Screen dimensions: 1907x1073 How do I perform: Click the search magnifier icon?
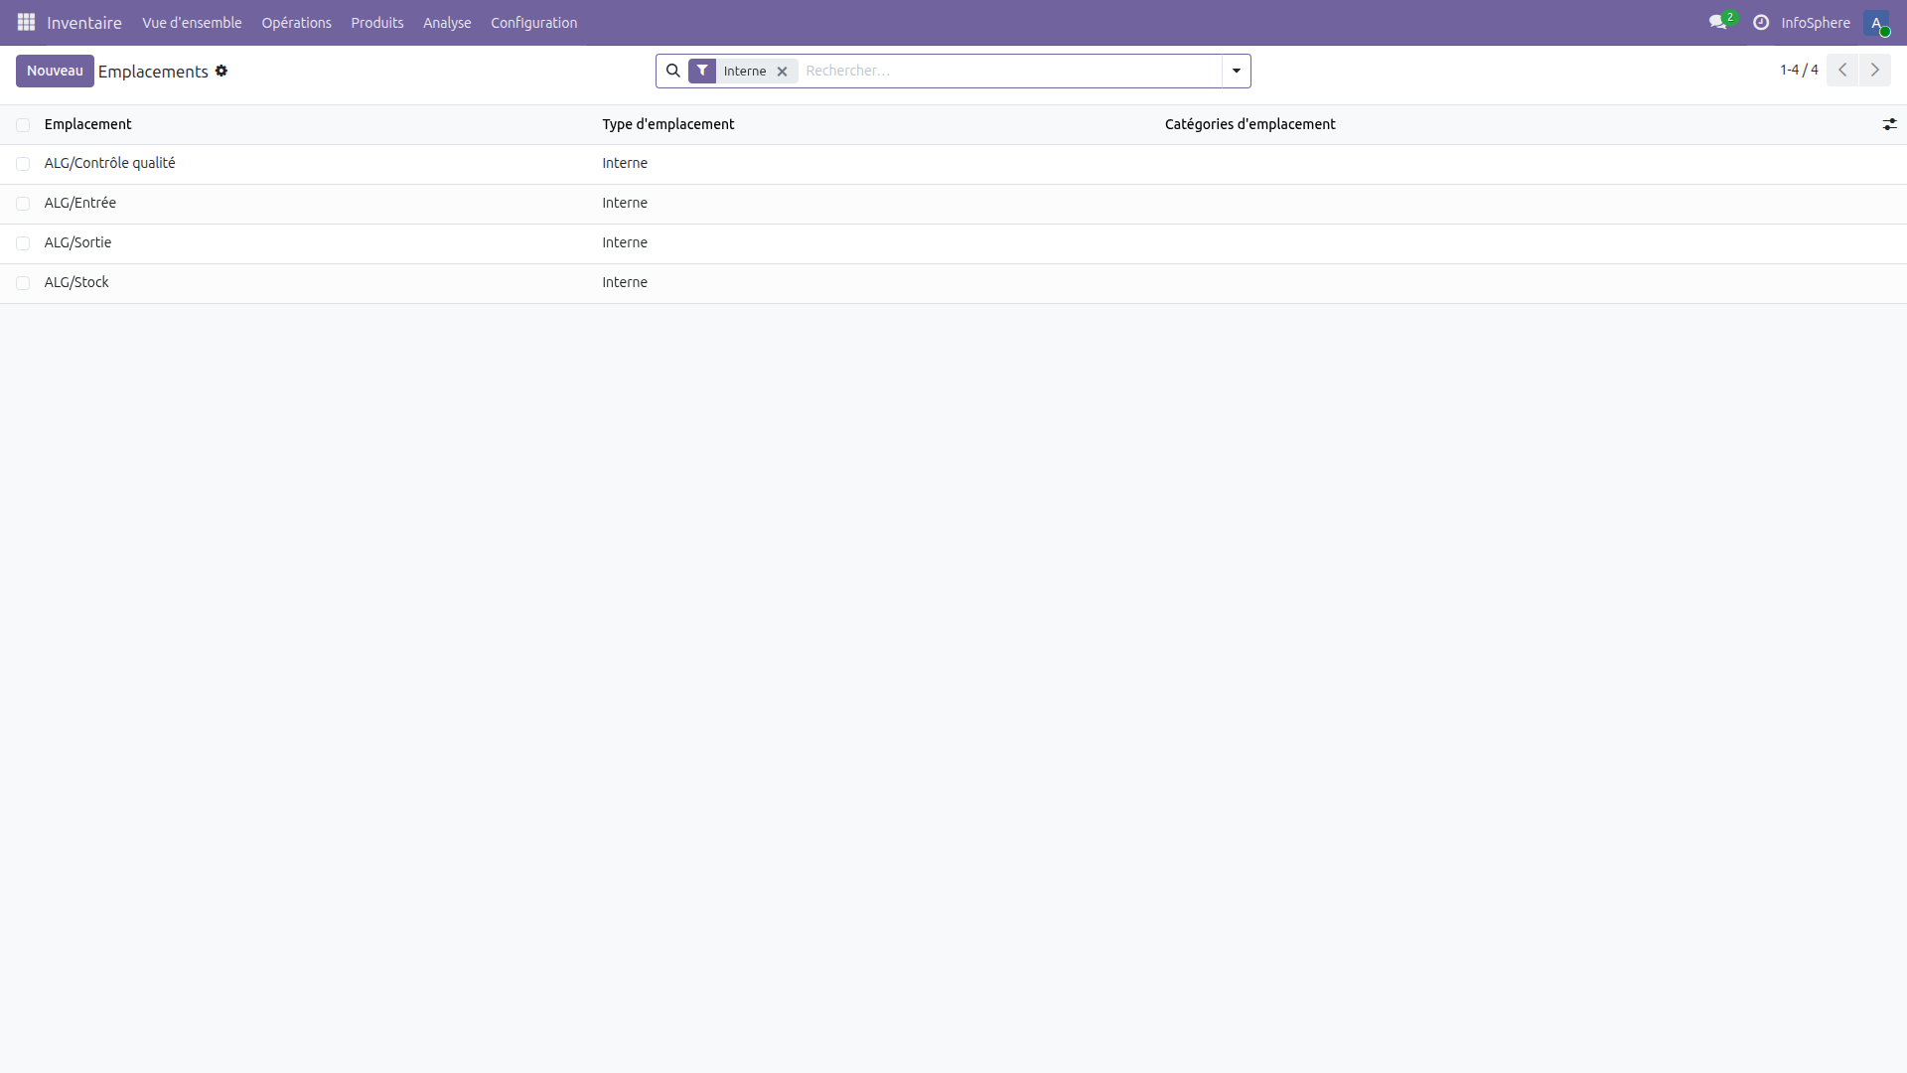pos(673,71)
